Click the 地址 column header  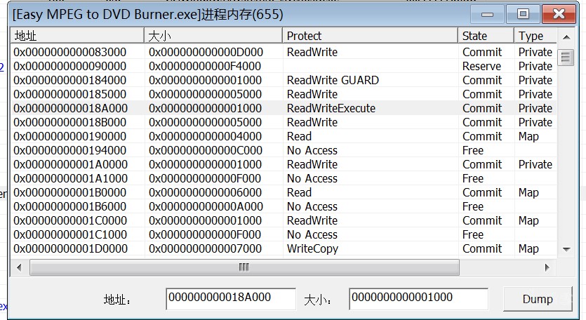tap(77, 36)
